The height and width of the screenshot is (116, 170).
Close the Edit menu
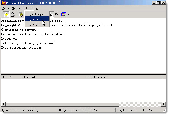[29, 8]
